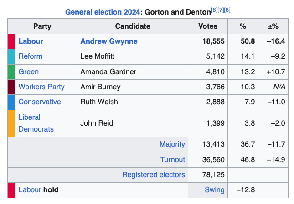Click the Labour party link
Image resolution: width=294 pixels, height=204 pixels.
point(31,41)
